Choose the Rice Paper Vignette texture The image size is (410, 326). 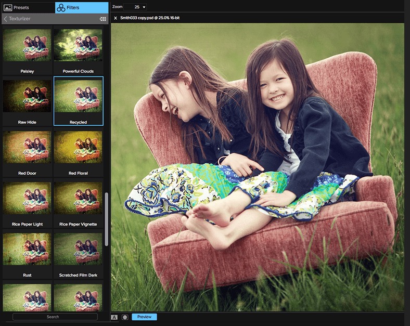coord(78,198)
